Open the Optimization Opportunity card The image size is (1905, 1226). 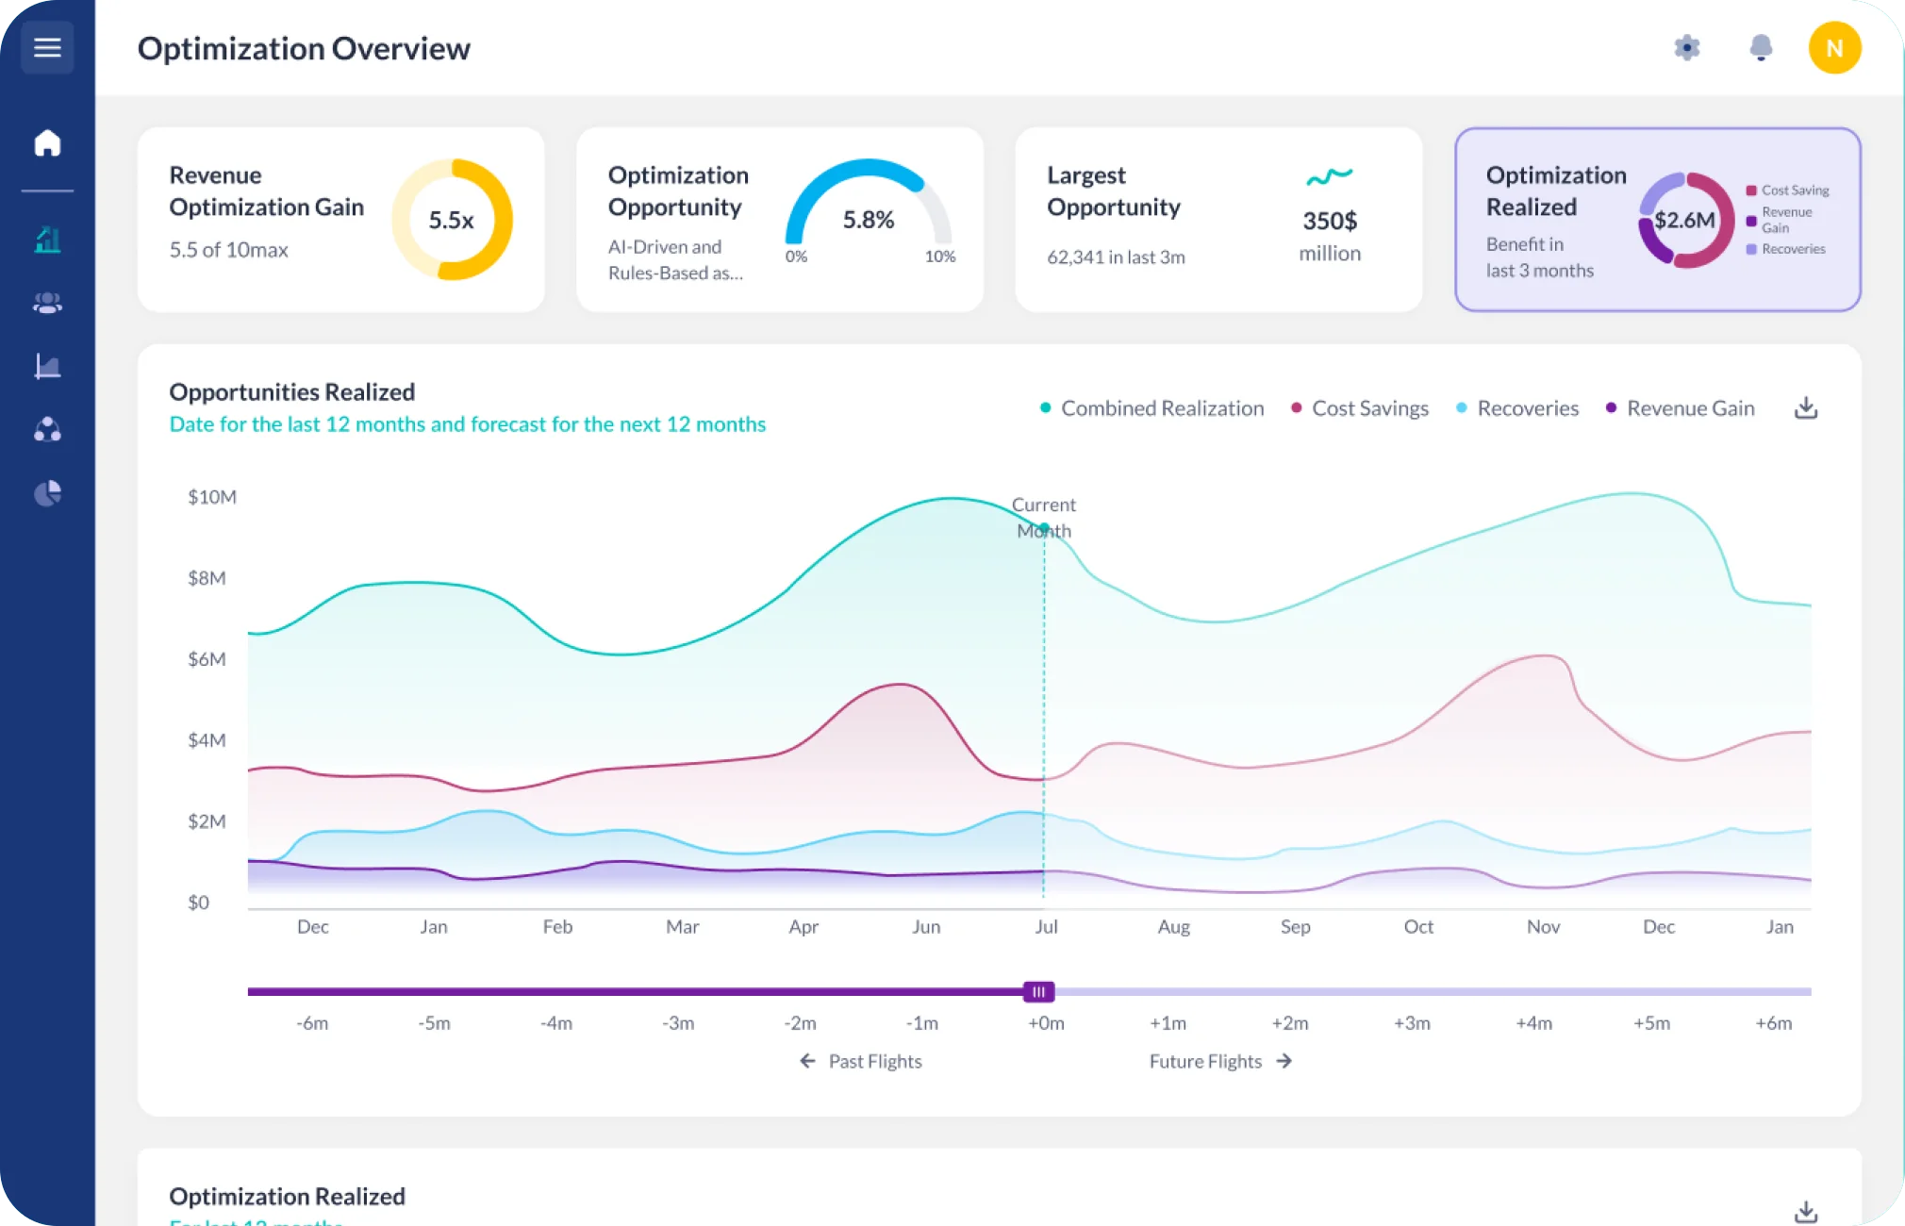pyautogui.click(x=780, y=219)
